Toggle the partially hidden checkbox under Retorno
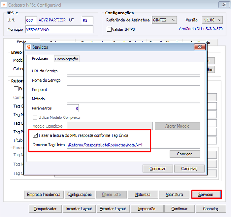Image resolution: width=231 pixels, height=217 pixels. [x=16, y=88]
